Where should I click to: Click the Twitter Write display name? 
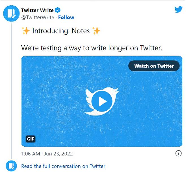[x=37, y=10]
